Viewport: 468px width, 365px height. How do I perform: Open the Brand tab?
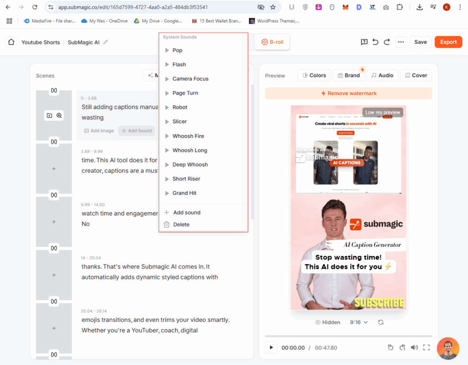[348, 75]
